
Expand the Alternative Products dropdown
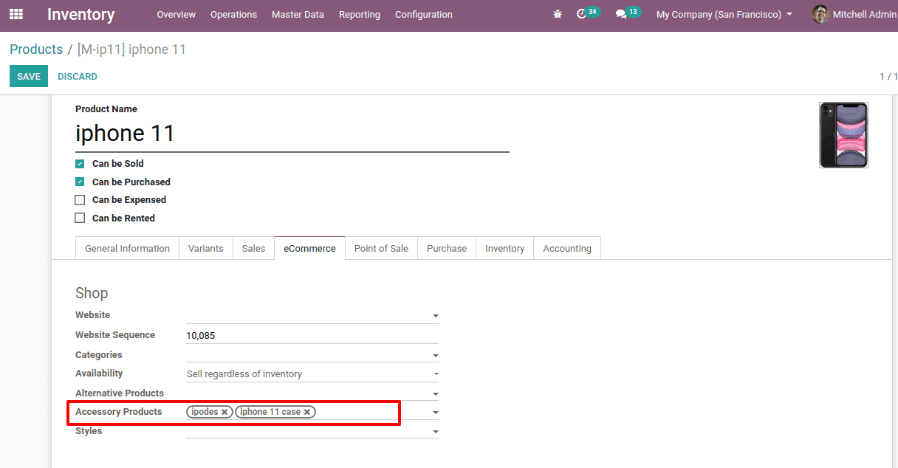[435, 394]
